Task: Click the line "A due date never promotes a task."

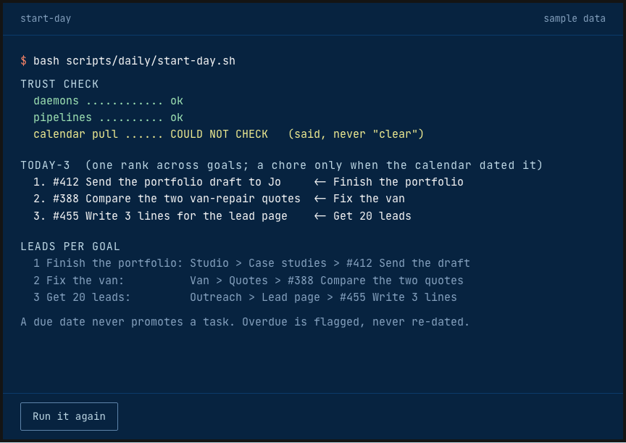Action: click(x=128, y=322)
